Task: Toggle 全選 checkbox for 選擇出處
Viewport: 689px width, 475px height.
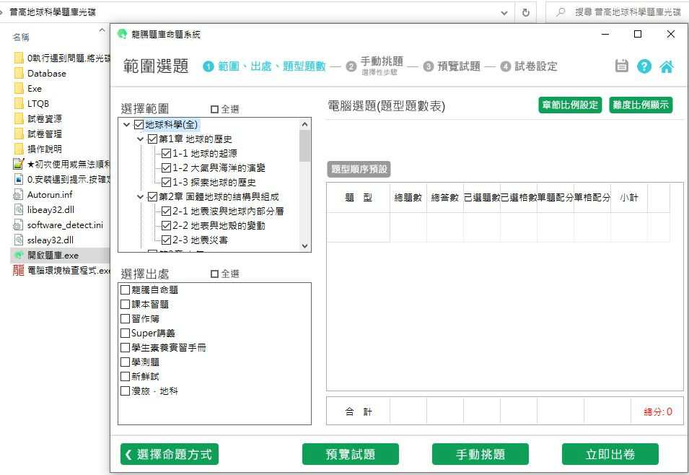Action: 214,274
